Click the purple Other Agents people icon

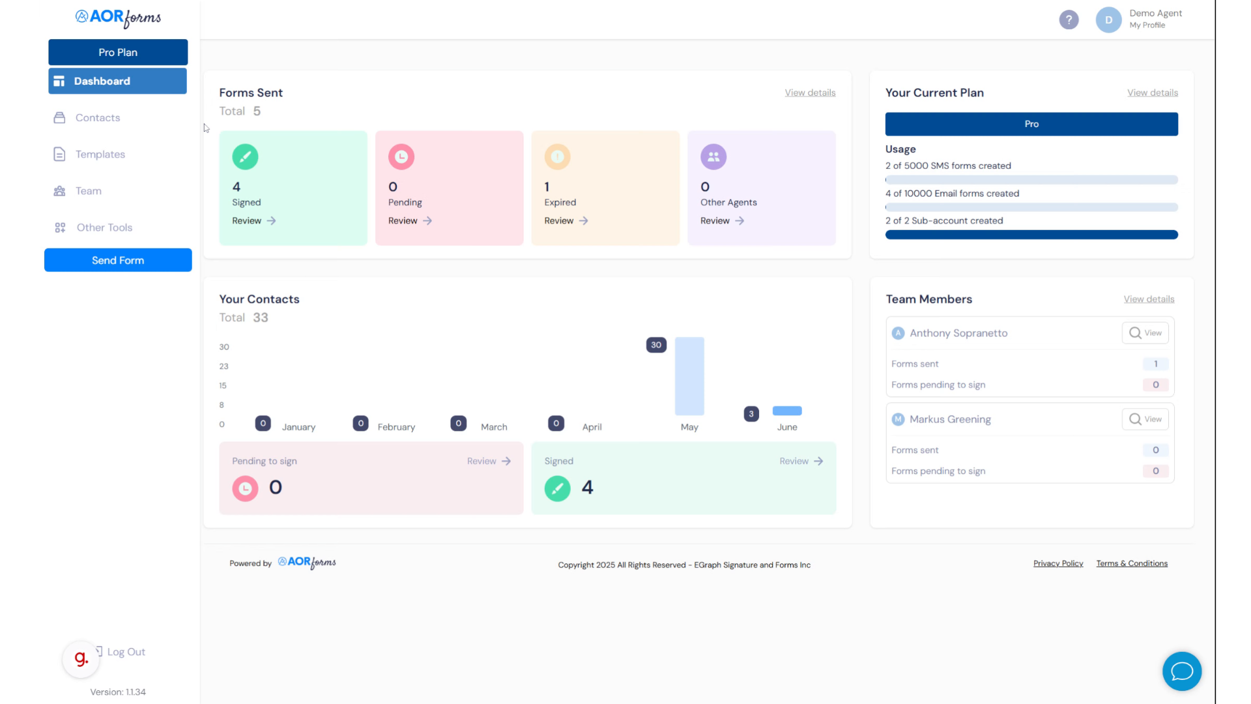pyautogui.click(x=713, y=156)
